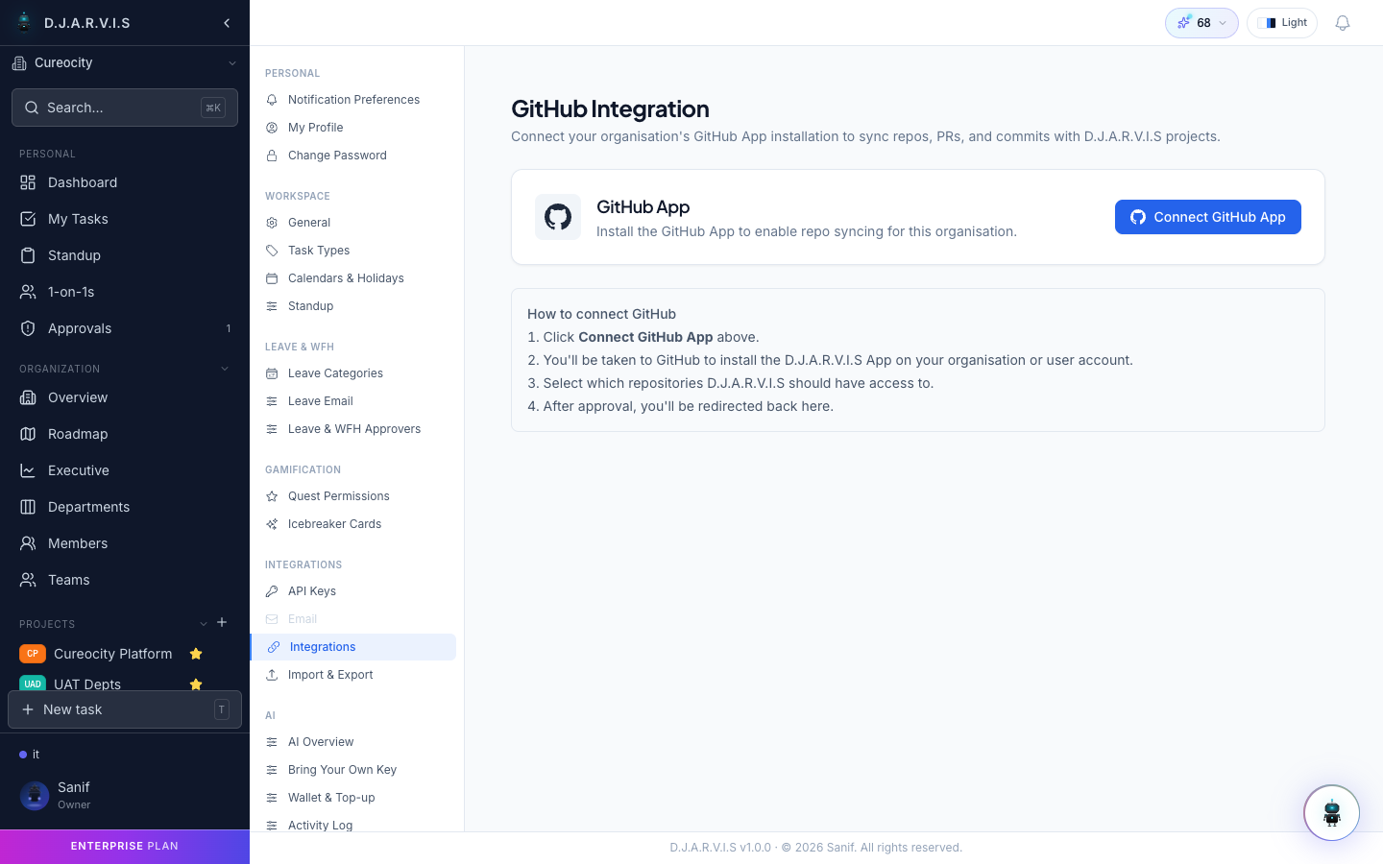Open Leave & WFH Approvers settings
Viewport: 1383px width, 864px height.
click(x=353, y=429)
